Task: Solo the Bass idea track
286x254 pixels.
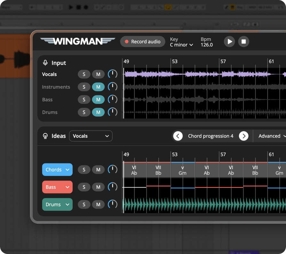Action: (x=84, y=187)
